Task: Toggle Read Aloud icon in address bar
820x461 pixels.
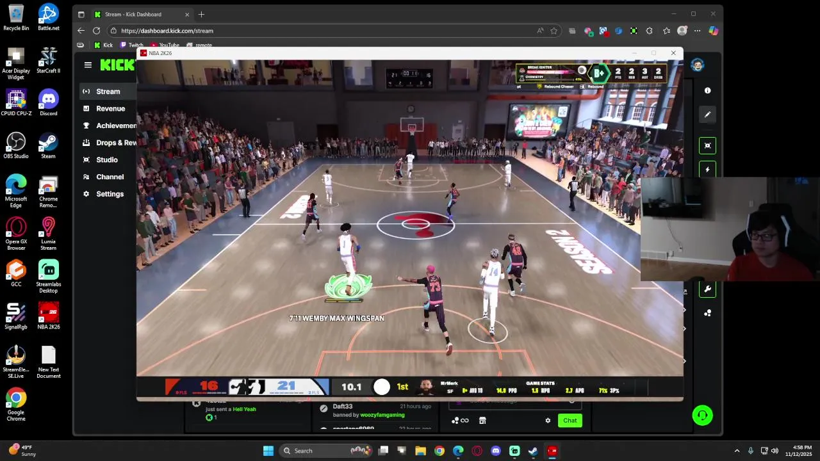Action: tap(540, 31)
